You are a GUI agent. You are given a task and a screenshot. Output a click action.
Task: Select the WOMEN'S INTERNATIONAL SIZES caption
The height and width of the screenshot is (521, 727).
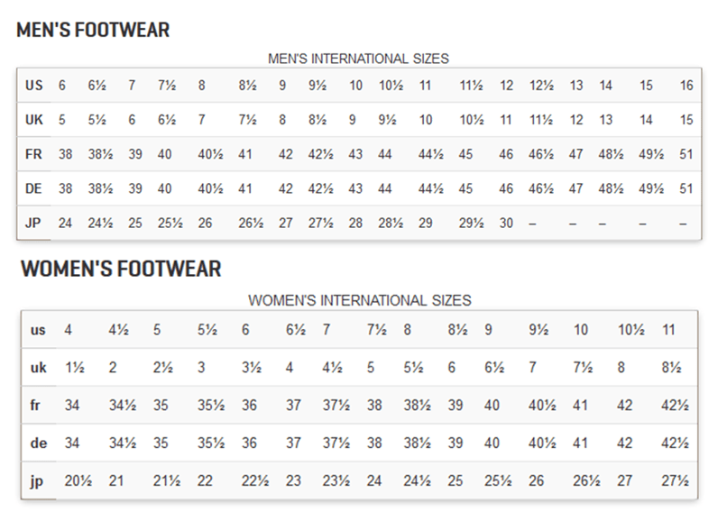[359, 300]
